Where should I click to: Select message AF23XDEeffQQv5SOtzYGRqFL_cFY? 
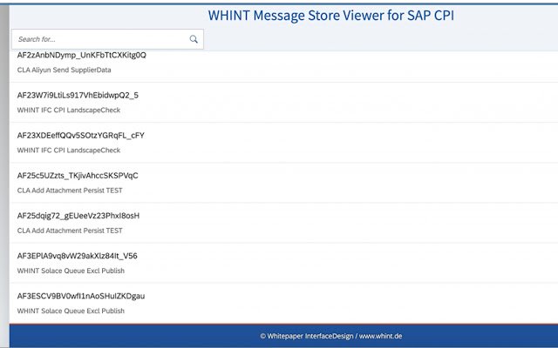point(81,136)
